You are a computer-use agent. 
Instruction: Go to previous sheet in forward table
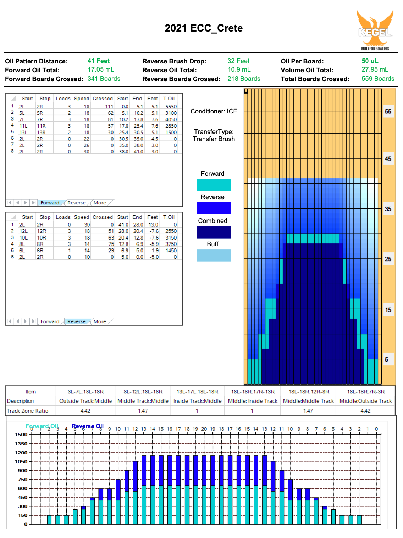17,203
